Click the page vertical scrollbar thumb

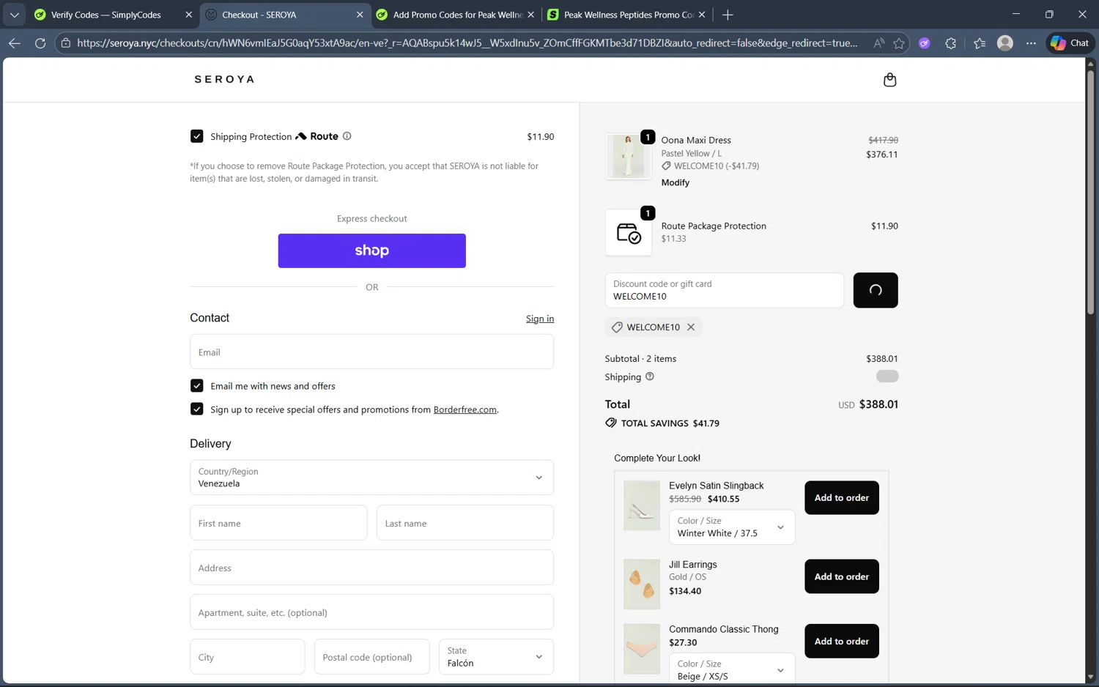point(1090,194)
